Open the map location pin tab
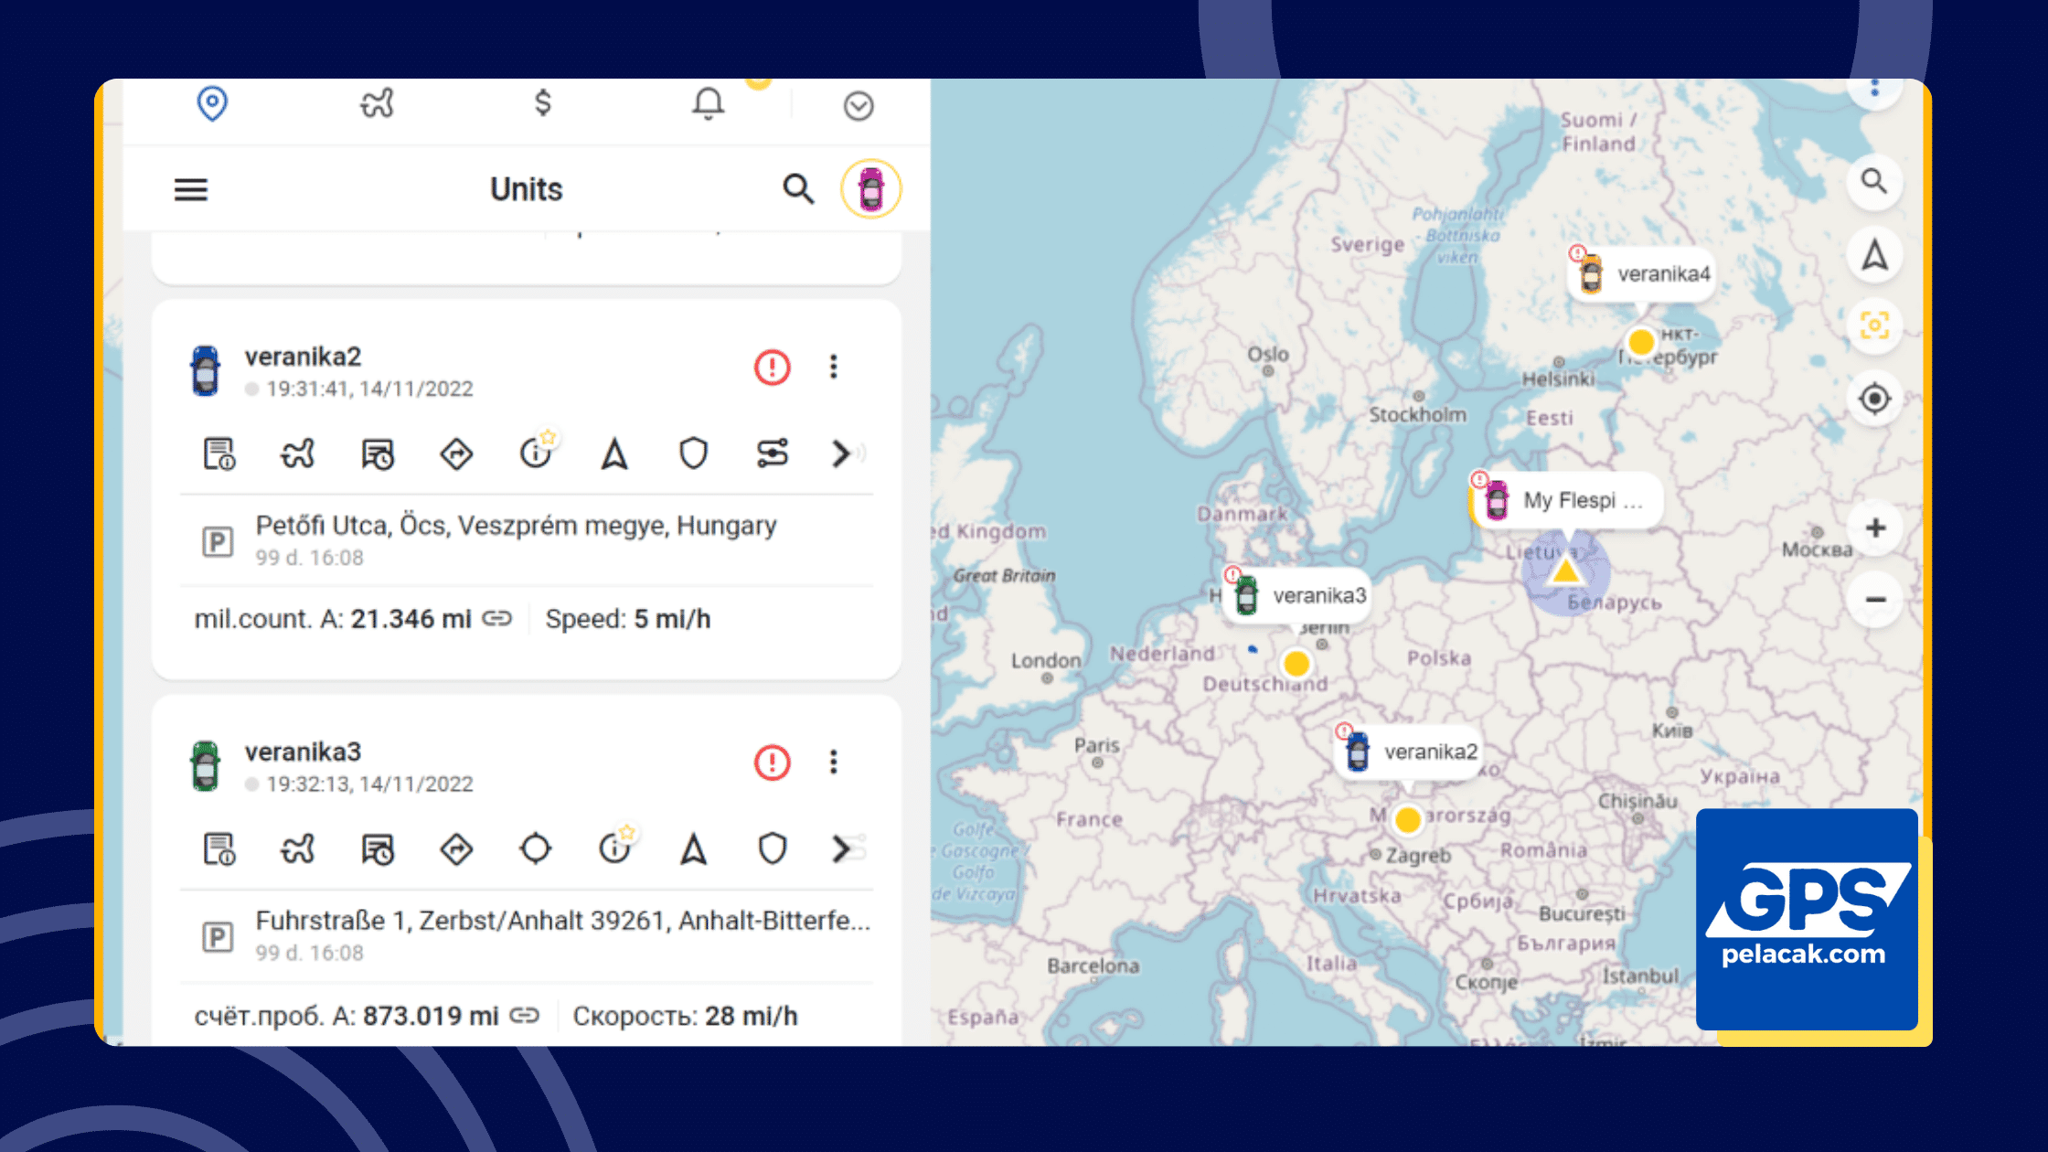Image resolution: width=2048 pixels, height=1152 pixels. point(212,103)
